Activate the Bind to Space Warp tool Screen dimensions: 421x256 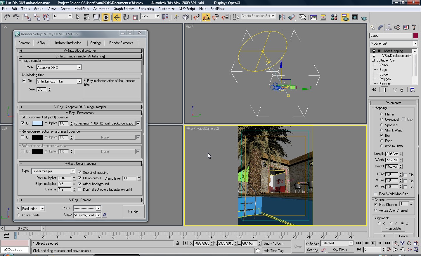pos(46,17)
